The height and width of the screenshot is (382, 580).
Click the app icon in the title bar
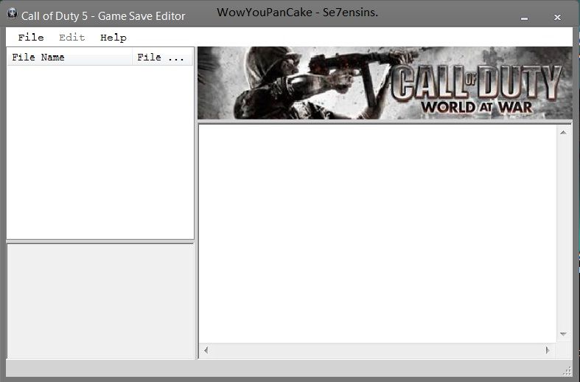coord(13,14)
